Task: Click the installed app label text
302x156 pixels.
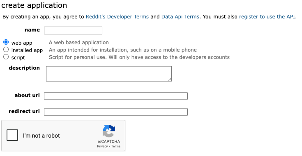Action: tap(27, 50)
